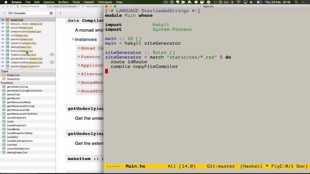The image size is (310, 174).
Task: Click the volume icon in menu bar
Action: tap(251, 2)
